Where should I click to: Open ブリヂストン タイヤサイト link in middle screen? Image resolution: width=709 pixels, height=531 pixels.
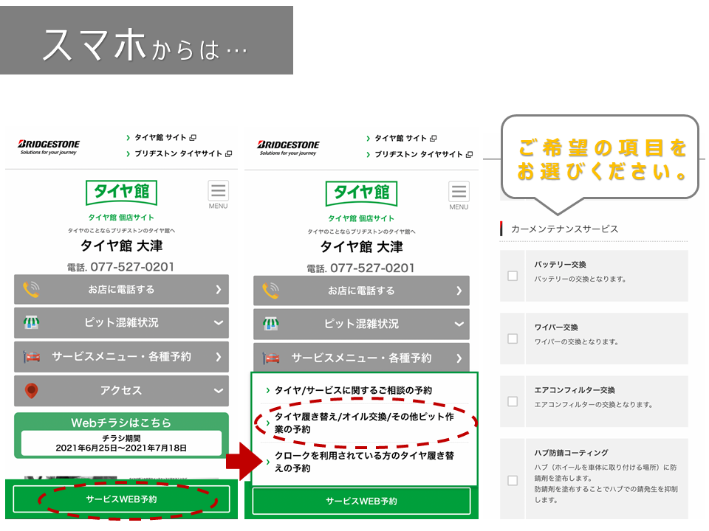(x=419, y=154)
